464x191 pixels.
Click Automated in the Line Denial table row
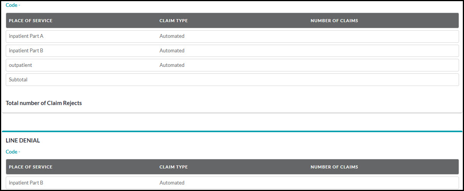point(172,183)
